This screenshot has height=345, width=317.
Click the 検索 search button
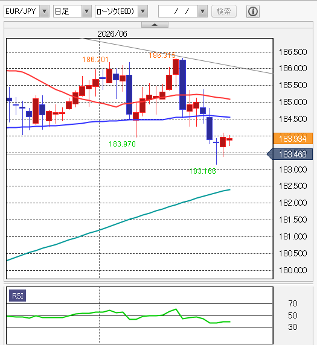point(224,11)
